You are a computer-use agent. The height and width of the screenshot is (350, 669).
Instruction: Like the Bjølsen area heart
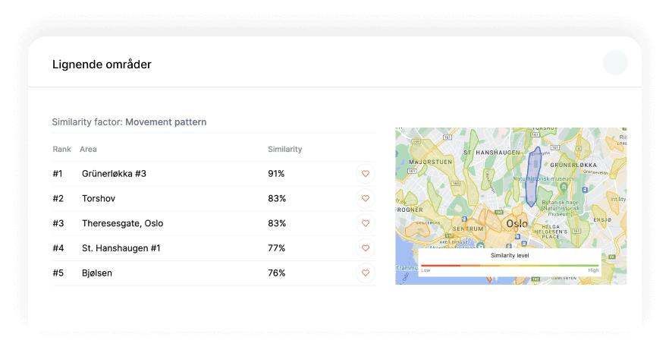click(x=366, y=273)
